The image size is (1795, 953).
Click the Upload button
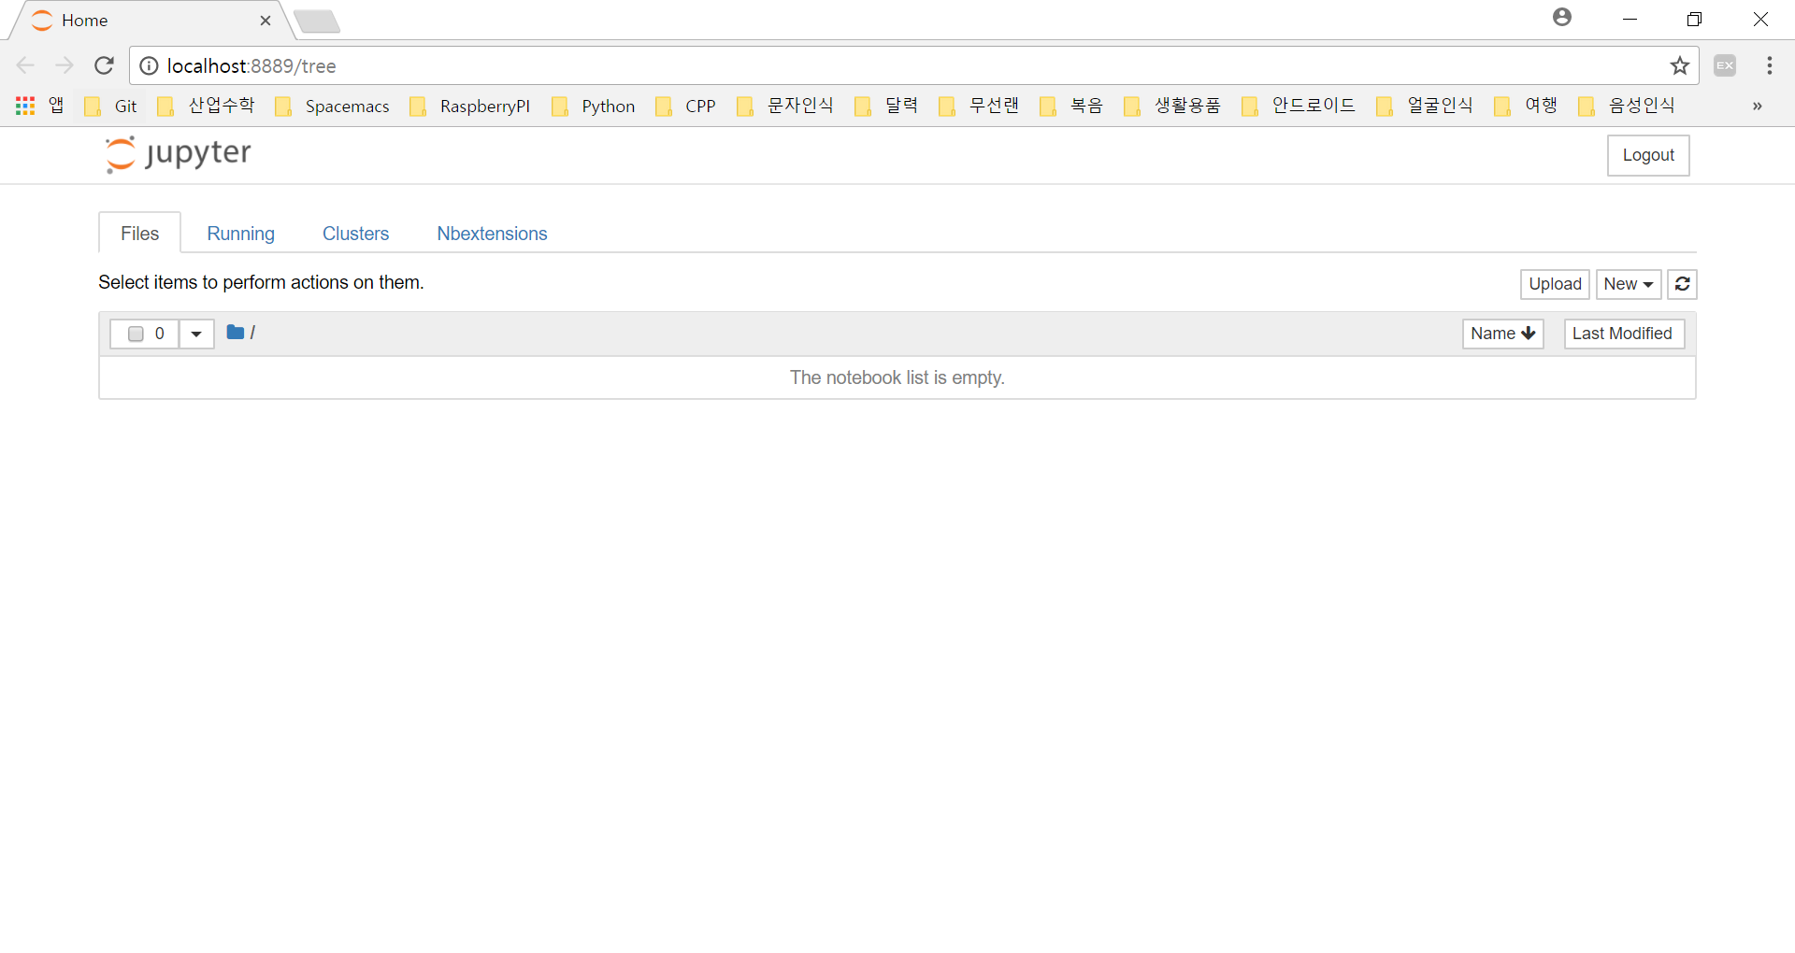point(1555,284)
